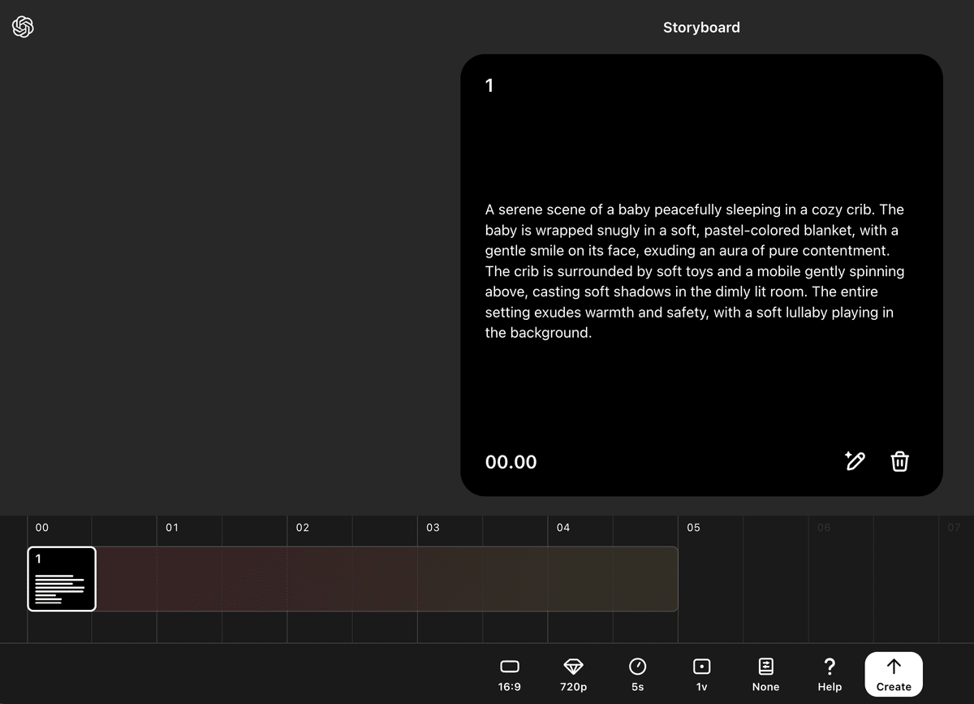Open the None preset selector

click(x=765, y=675)
